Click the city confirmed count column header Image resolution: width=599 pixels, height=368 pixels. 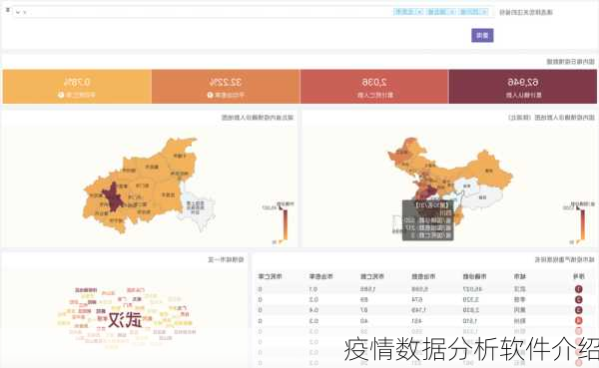[474, 276]
